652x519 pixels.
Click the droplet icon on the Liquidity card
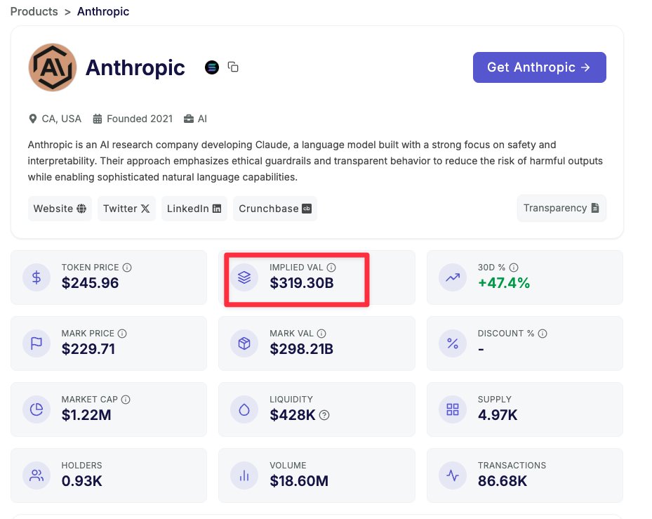[244, 409]
